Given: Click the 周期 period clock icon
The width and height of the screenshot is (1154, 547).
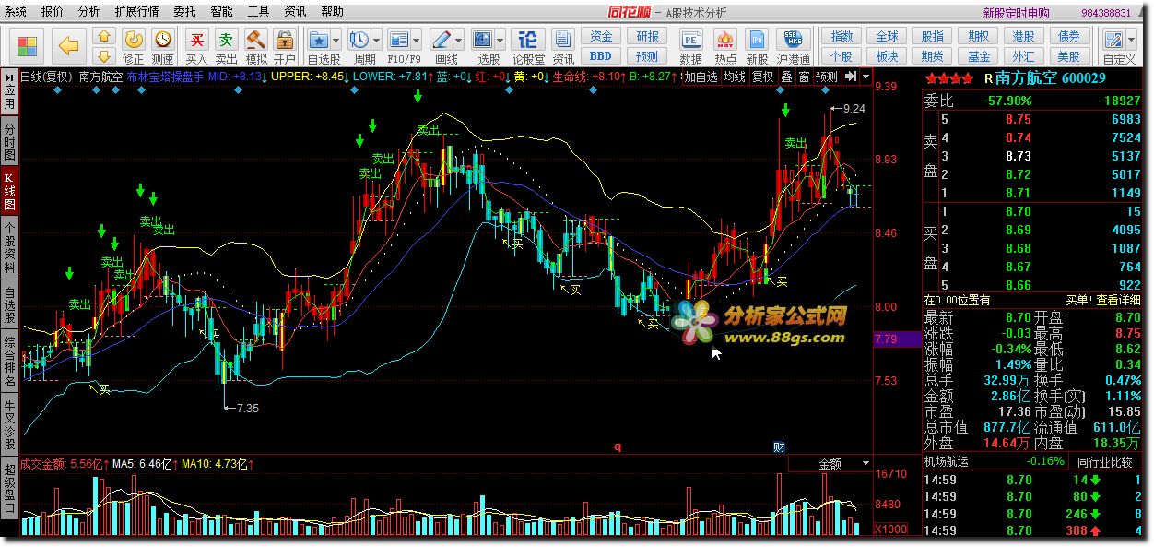Looking at the screenshot, I should pyautogui.click(x=359, y=41).
